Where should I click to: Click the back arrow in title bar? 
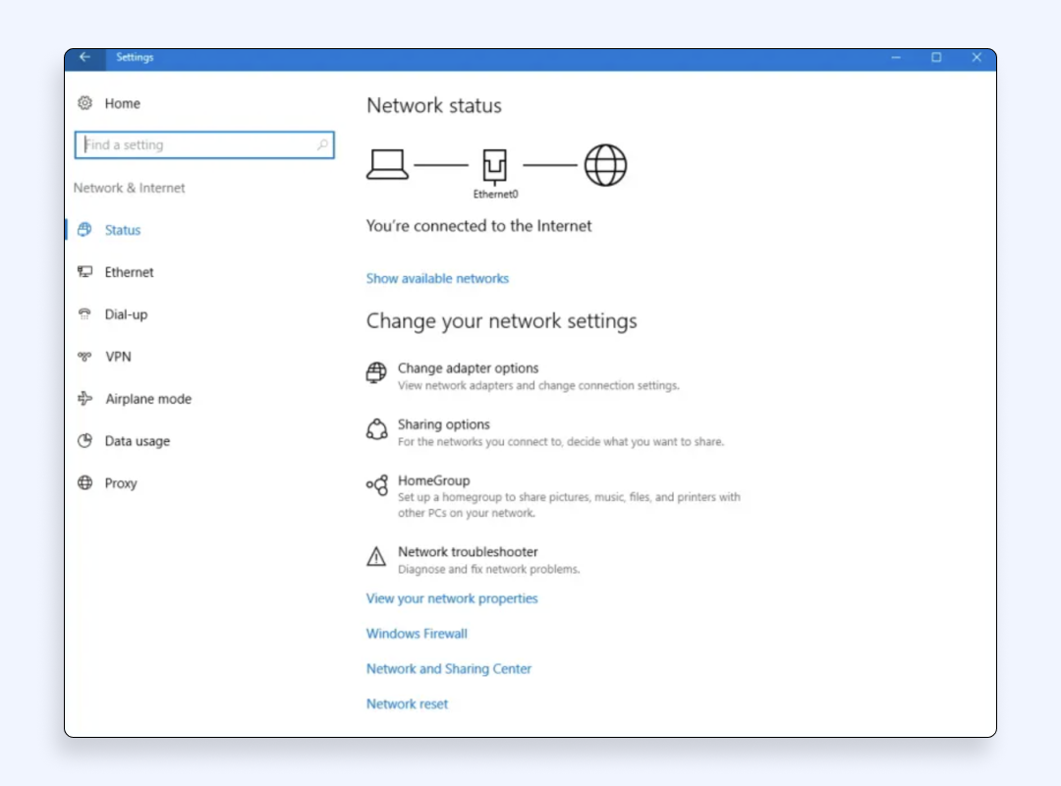84,58
